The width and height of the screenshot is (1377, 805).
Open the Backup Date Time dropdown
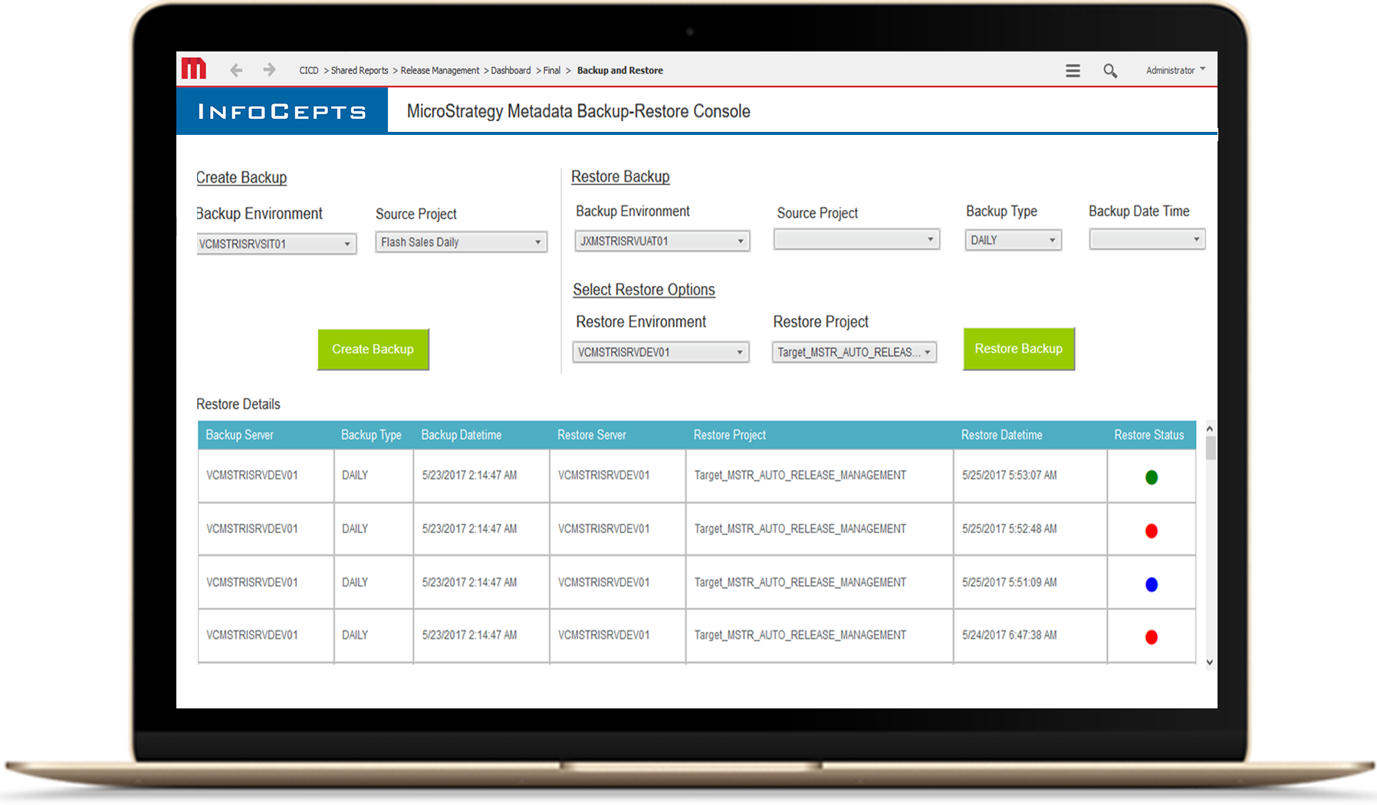(x=1147, y=239)
